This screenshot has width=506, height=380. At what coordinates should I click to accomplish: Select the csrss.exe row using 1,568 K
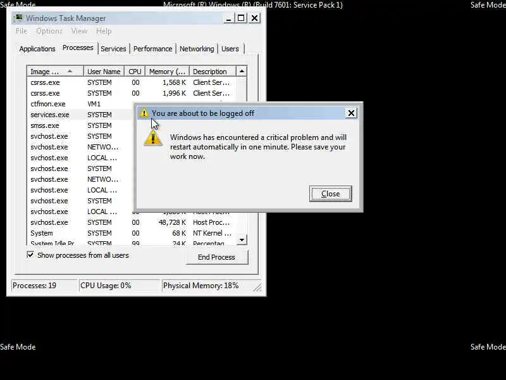(x=132, y=82)
